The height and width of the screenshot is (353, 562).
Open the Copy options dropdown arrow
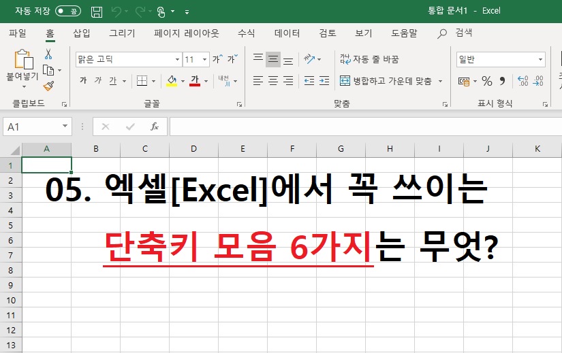coord(59,70)
